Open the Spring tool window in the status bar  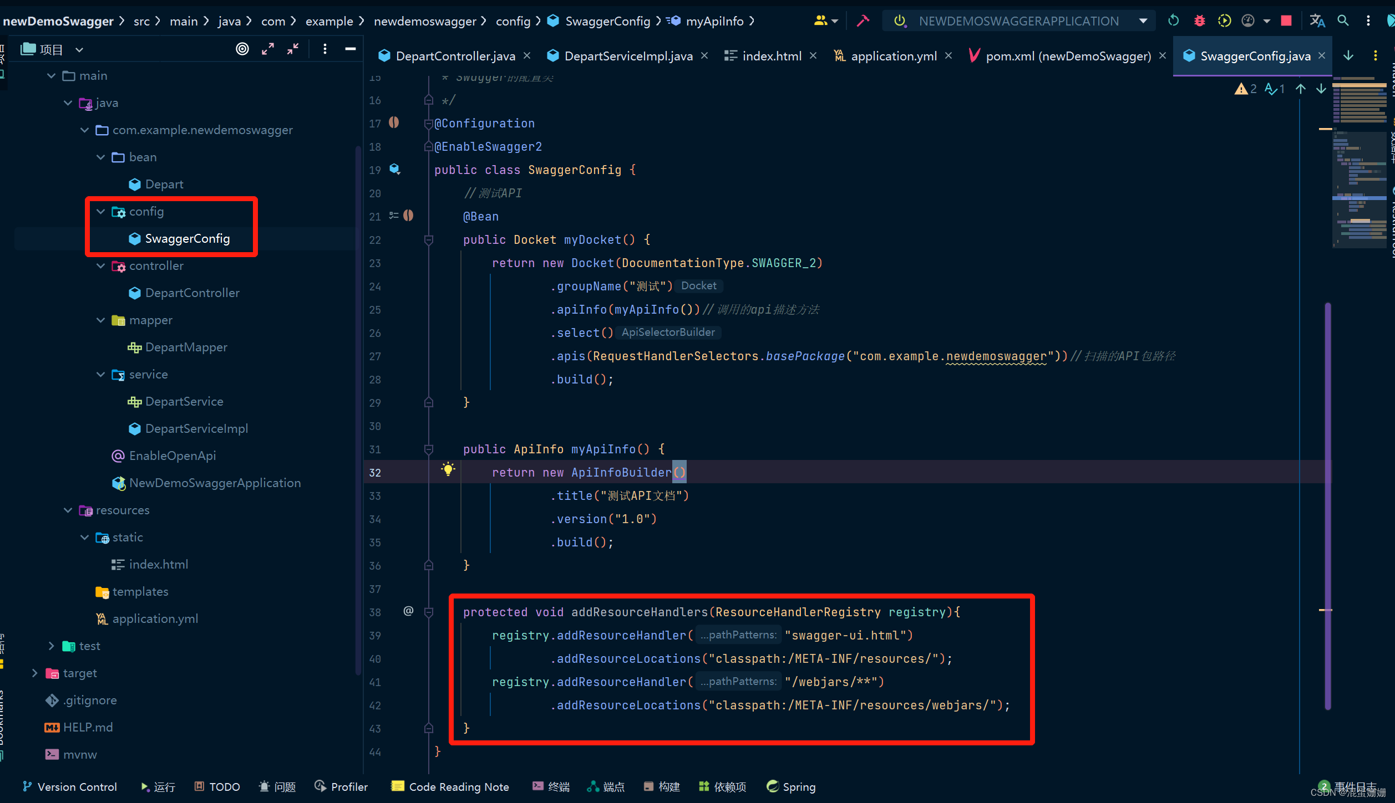(x=791, y=786)
